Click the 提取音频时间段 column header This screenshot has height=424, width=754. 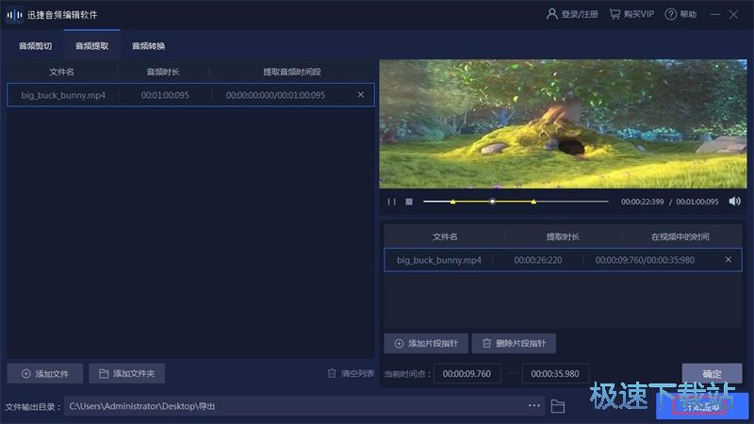[x=292, y=72]
